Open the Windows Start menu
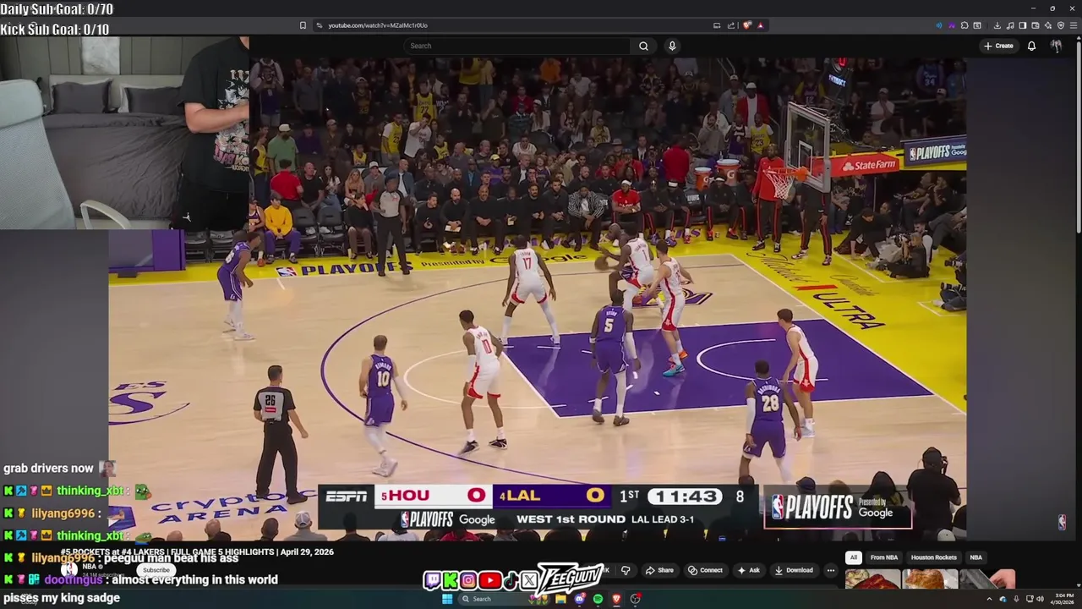The image size is (1082, 609). [x=447, y=599]
